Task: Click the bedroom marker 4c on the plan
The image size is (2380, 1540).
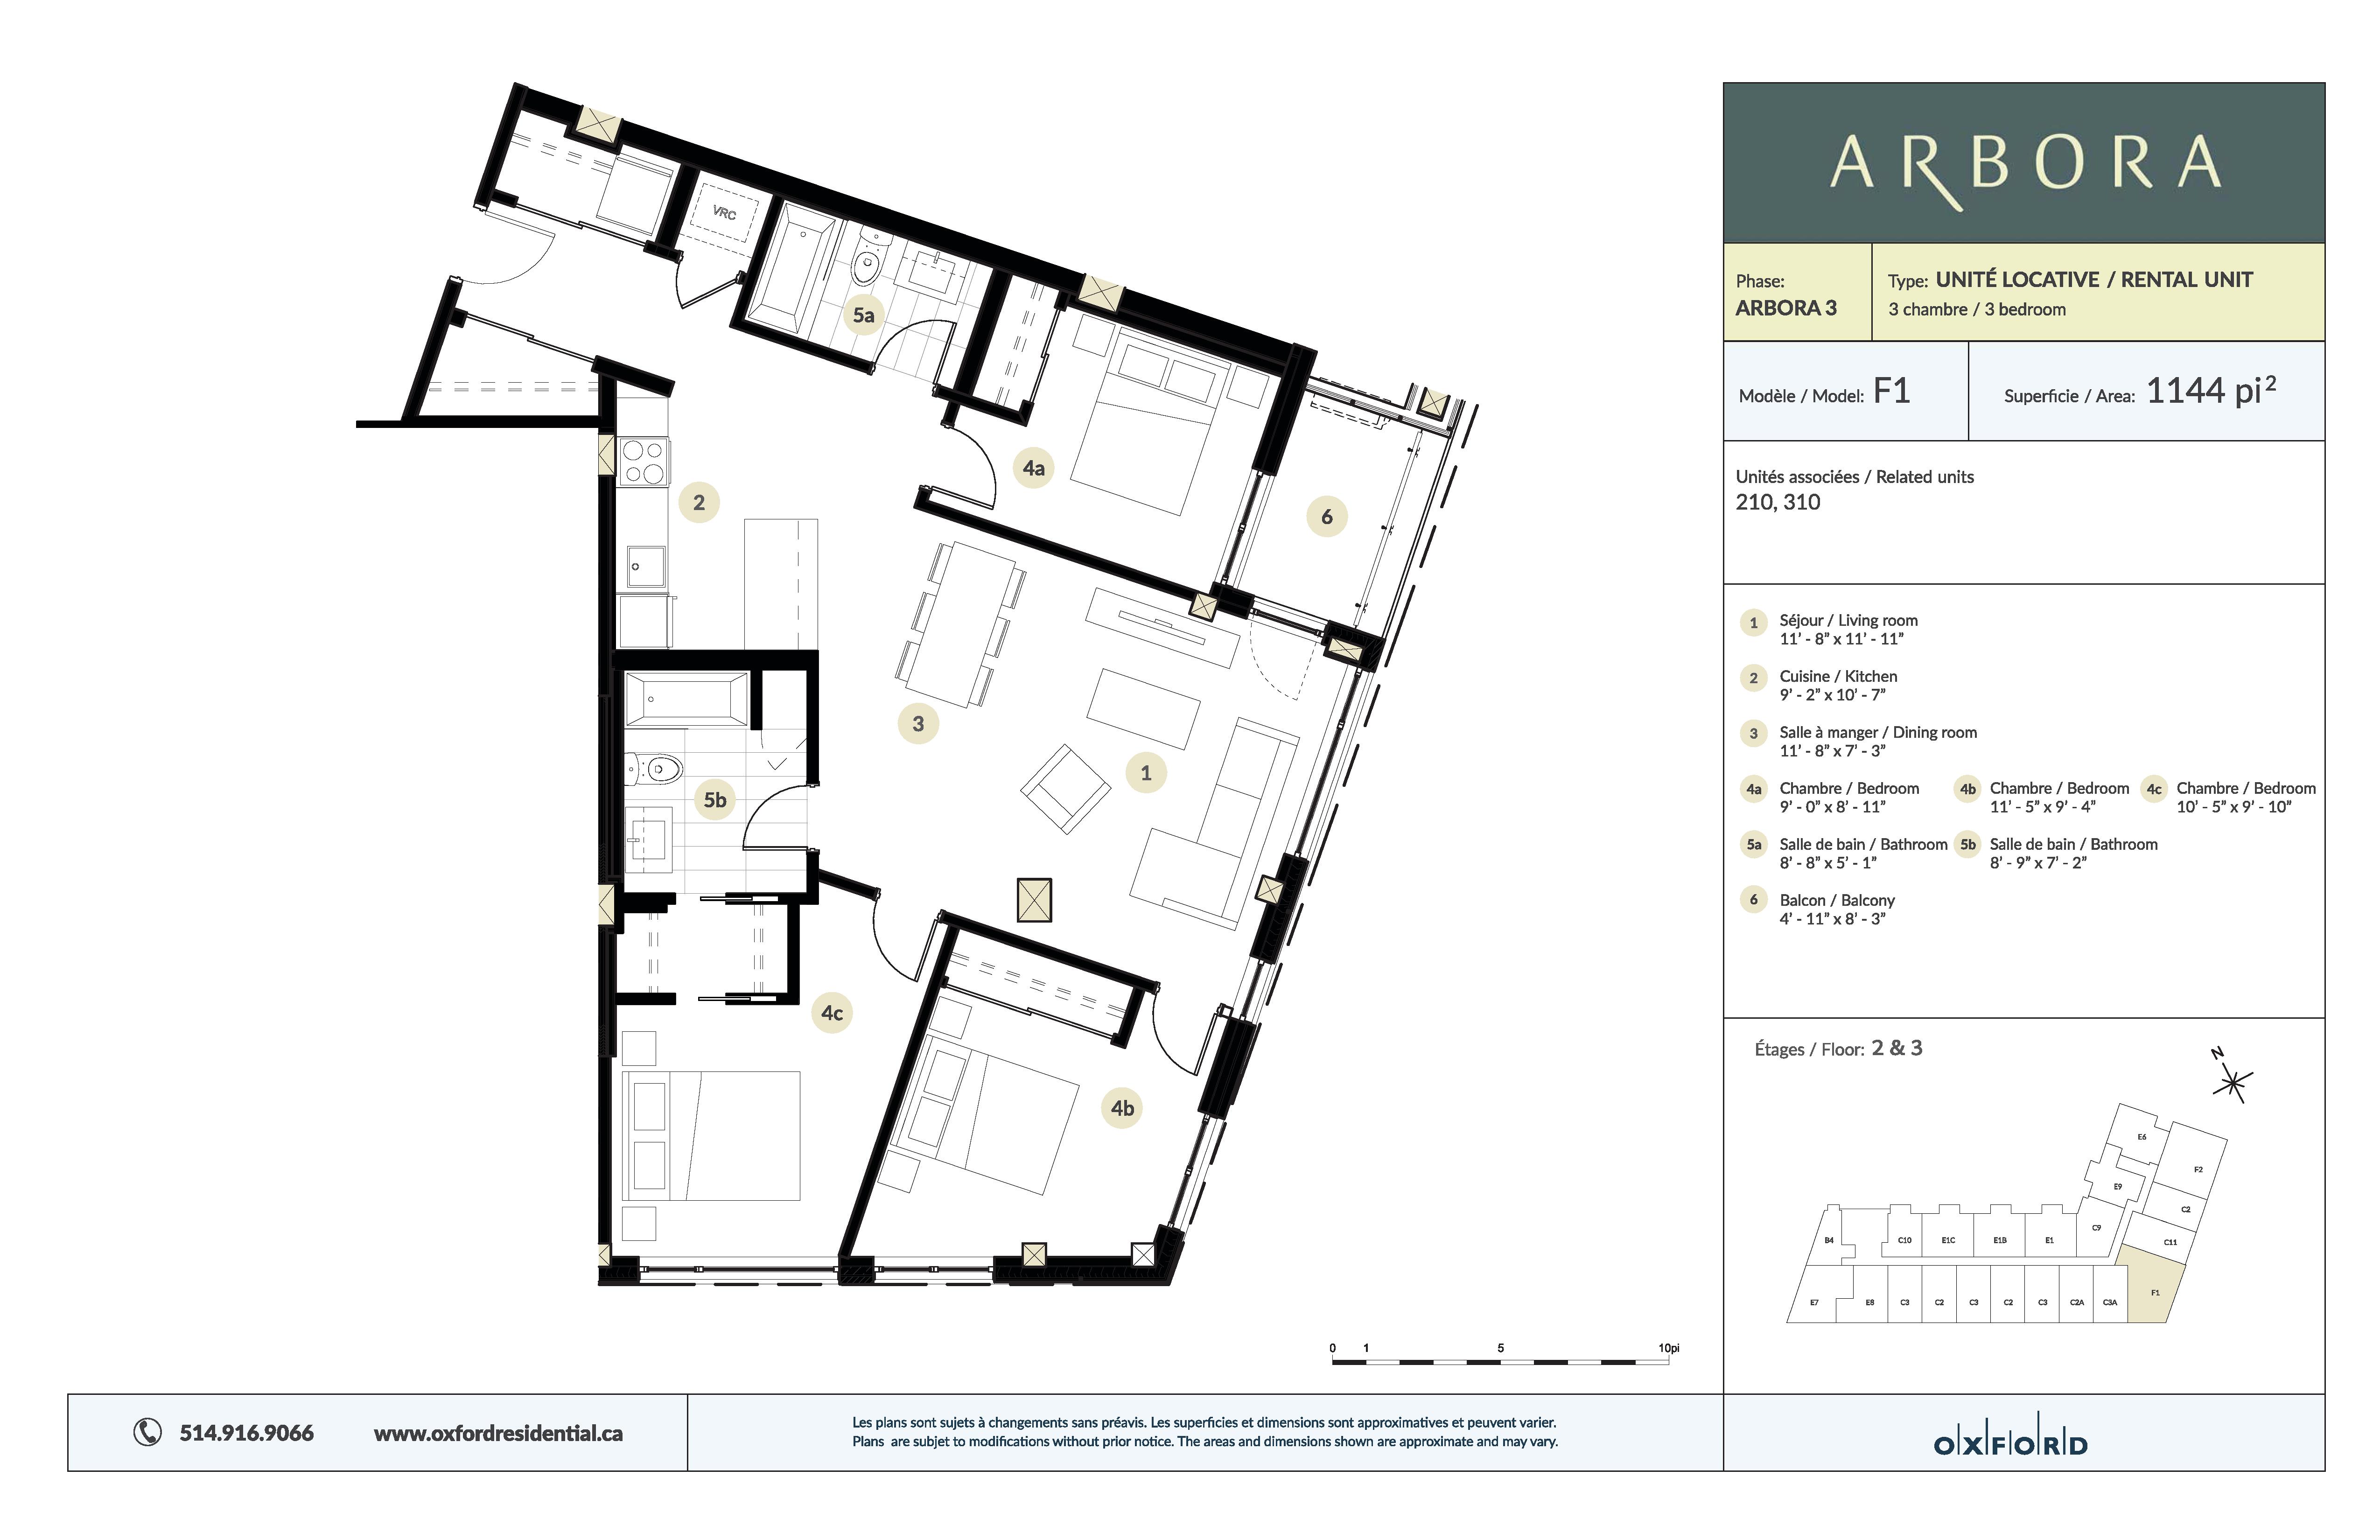Action: click(x=831, y=1013)
